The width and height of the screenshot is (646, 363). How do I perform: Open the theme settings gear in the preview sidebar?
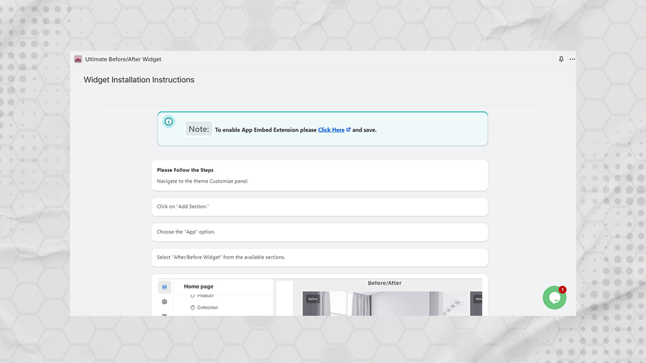coord(164,301)
